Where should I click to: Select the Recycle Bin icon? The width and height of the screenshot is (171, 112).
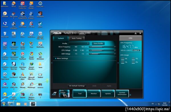click(x=5, y=35)
